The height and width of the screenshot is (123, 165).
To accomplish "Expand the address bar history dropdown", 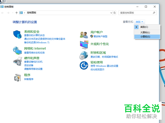I will coord(111,13).
